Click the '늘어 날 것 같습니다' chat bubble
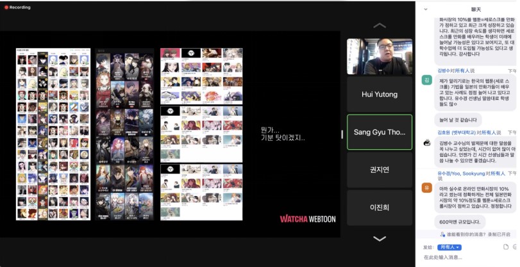520x267 pixels. point(458,120)
